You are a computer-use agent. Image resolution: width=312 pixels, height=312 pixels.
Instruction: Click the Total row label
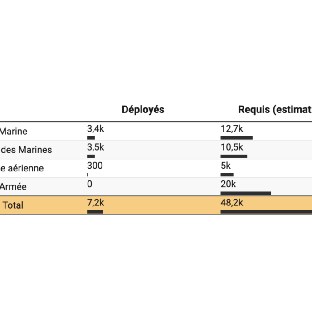coord(13,205)
